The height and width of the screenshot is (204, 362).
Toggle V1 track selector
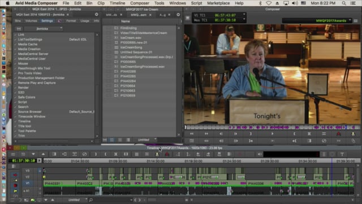28,183
